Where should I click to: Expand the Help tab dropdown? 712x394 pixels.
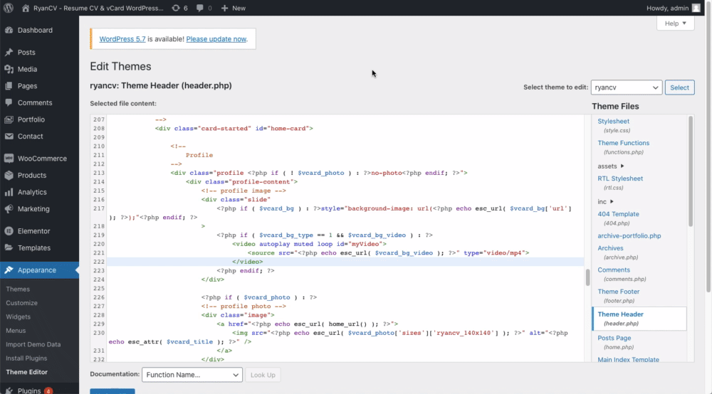[x=675, y=23]
